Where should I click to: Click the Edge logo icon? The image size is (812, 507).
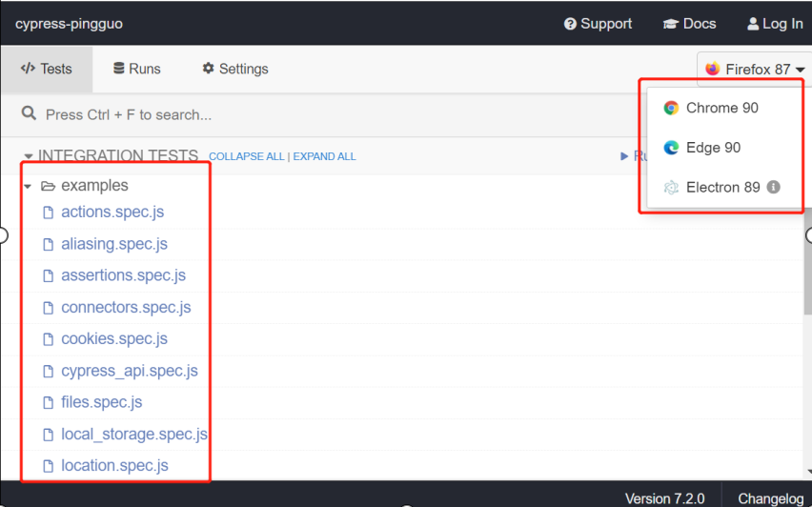point(671,148)
